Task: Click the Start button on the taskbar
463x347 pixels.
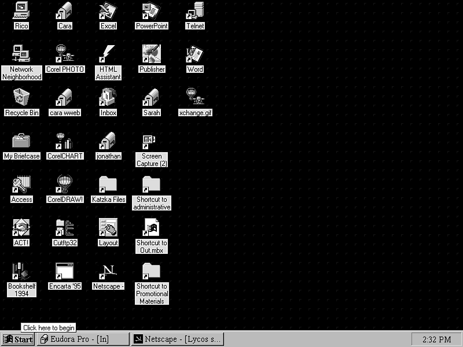Action: 18,339
